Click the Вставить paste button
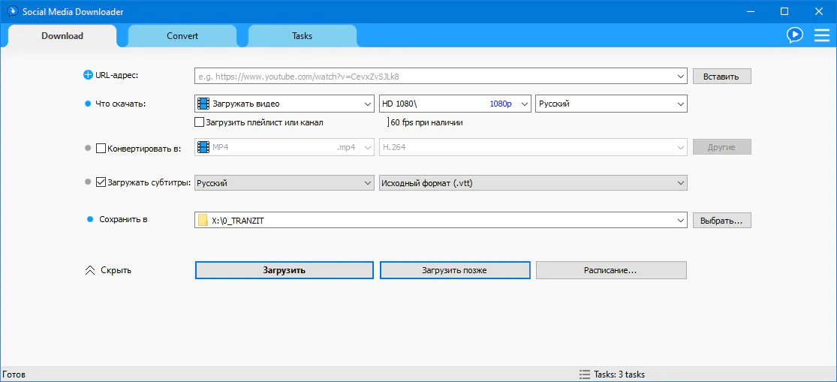The width and height of the screenshot is (837, 382). tap(721, 76)
